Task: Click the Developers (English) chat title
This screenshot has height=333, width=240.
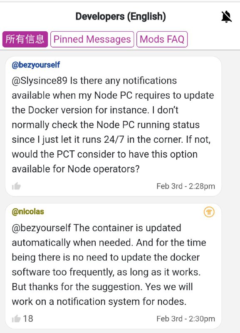Action: [x=120, y=16]
